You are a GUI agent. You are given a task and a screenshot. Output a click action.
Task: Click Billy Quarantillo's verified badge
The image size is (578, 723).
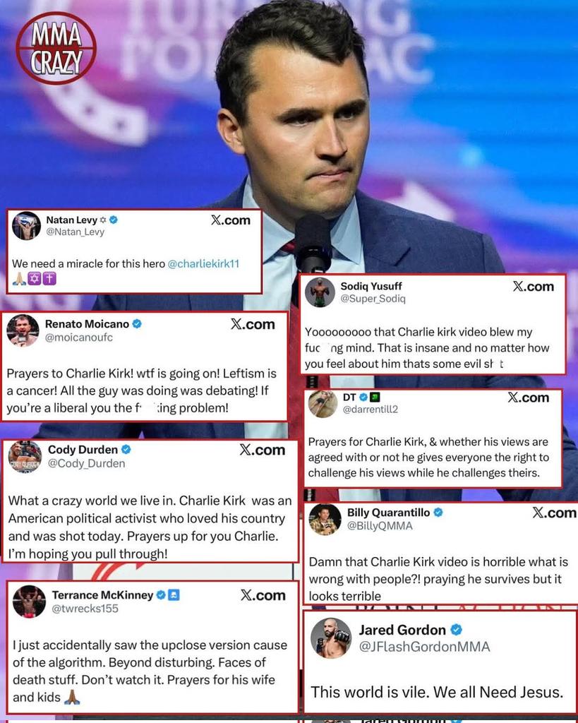pyautogui.click(x=438, y=513)
